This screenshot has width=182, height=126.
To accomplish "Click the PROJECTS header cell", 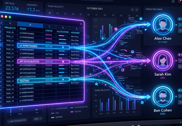I will (x=10, y=28).
